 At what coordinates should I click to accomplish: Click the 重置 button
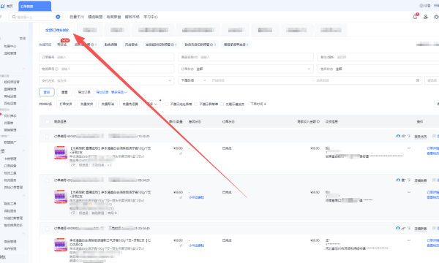64,92
